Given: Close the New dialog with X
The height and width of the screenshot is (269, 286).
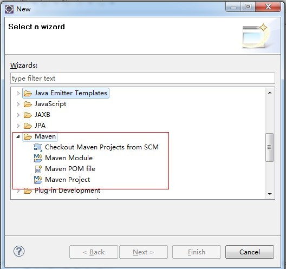Looking at the screenshot, I should point(268,6).
